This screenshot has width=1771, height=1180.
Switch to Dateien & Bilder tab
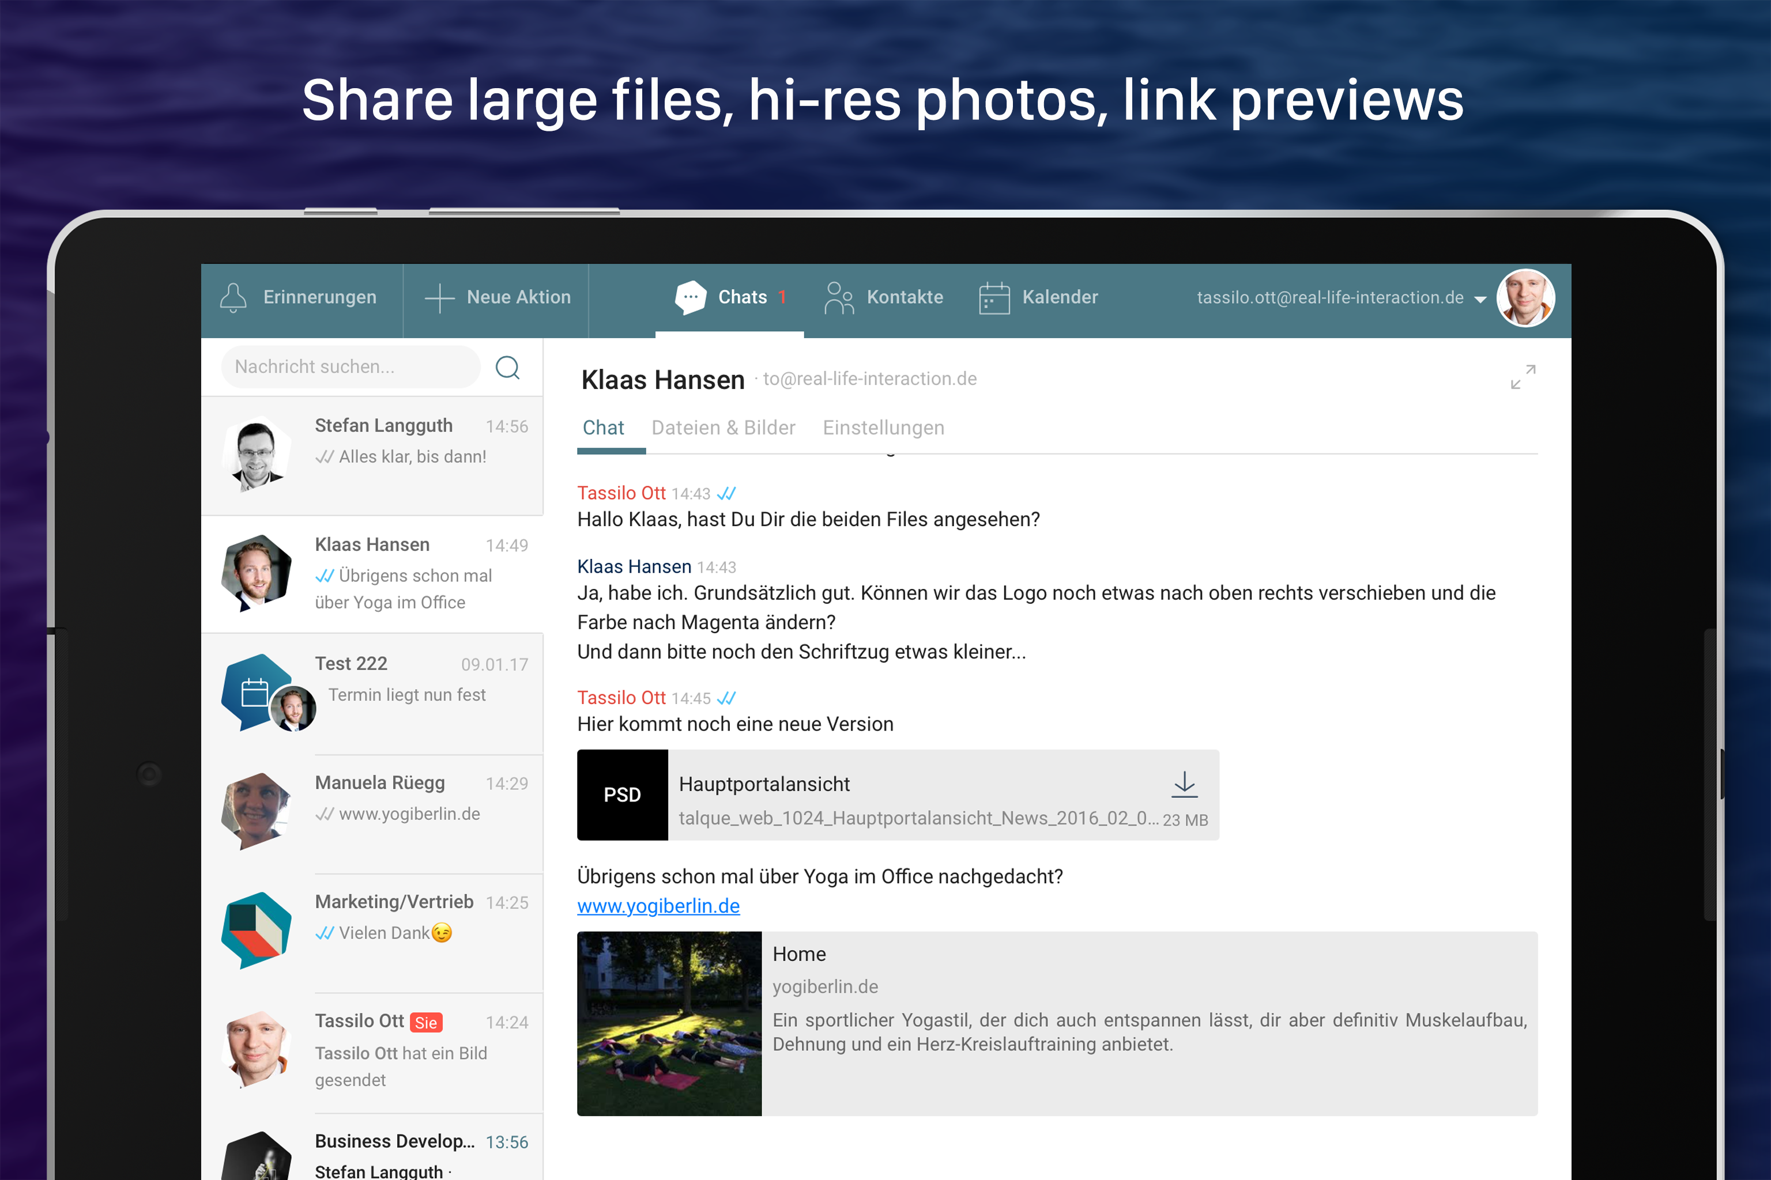click(723, 428)
